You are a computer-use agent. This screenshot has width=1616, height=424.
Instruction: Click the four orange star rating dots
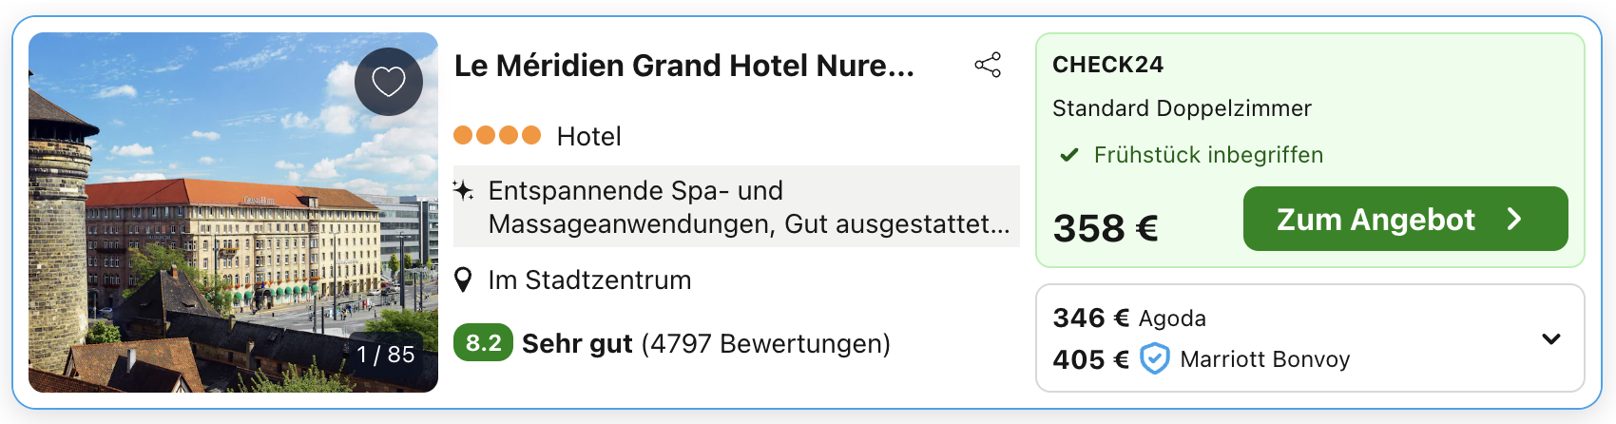pos(497,136)
